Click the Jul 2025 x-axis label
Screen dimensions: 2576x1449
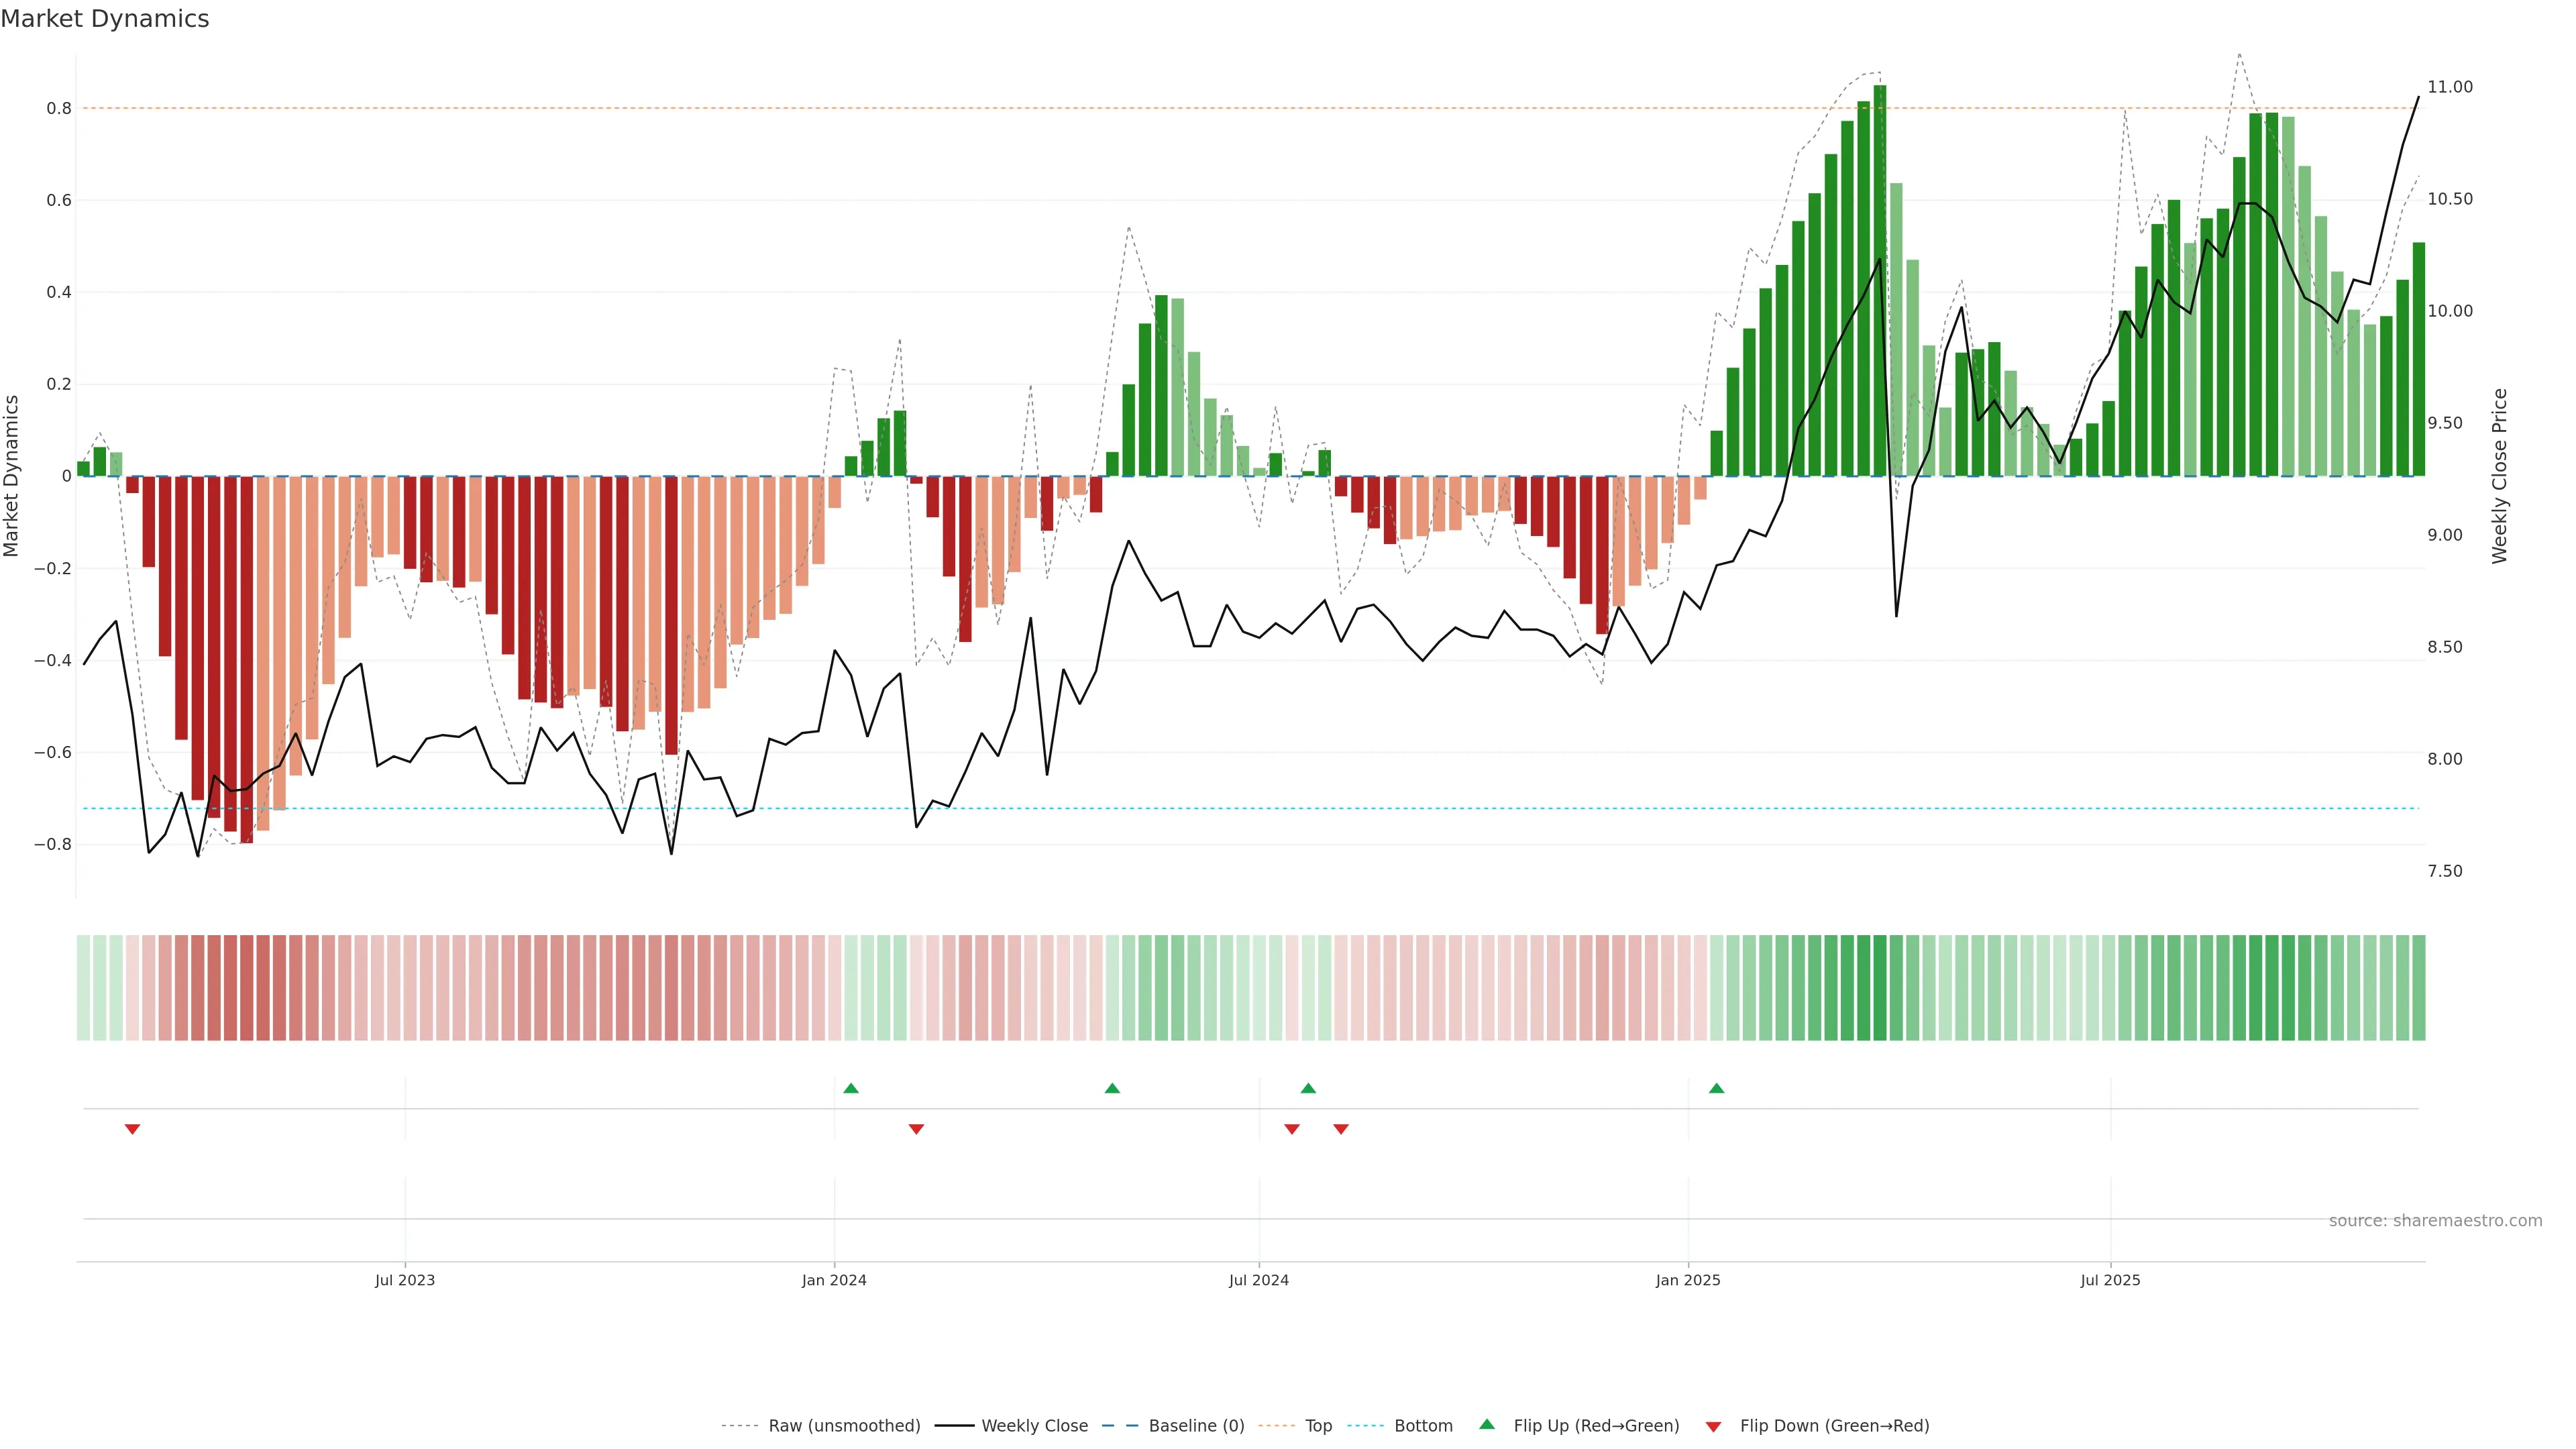[2110, 1280]
